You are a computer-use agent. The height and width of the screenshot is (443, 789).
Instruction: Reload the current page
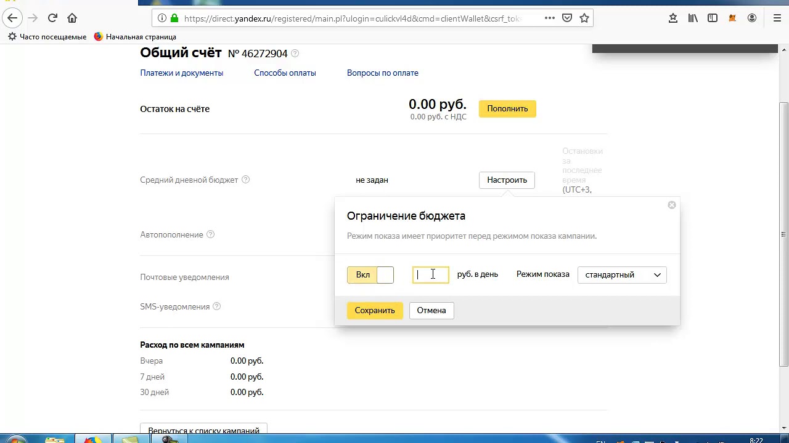click(x=52, y=18)
